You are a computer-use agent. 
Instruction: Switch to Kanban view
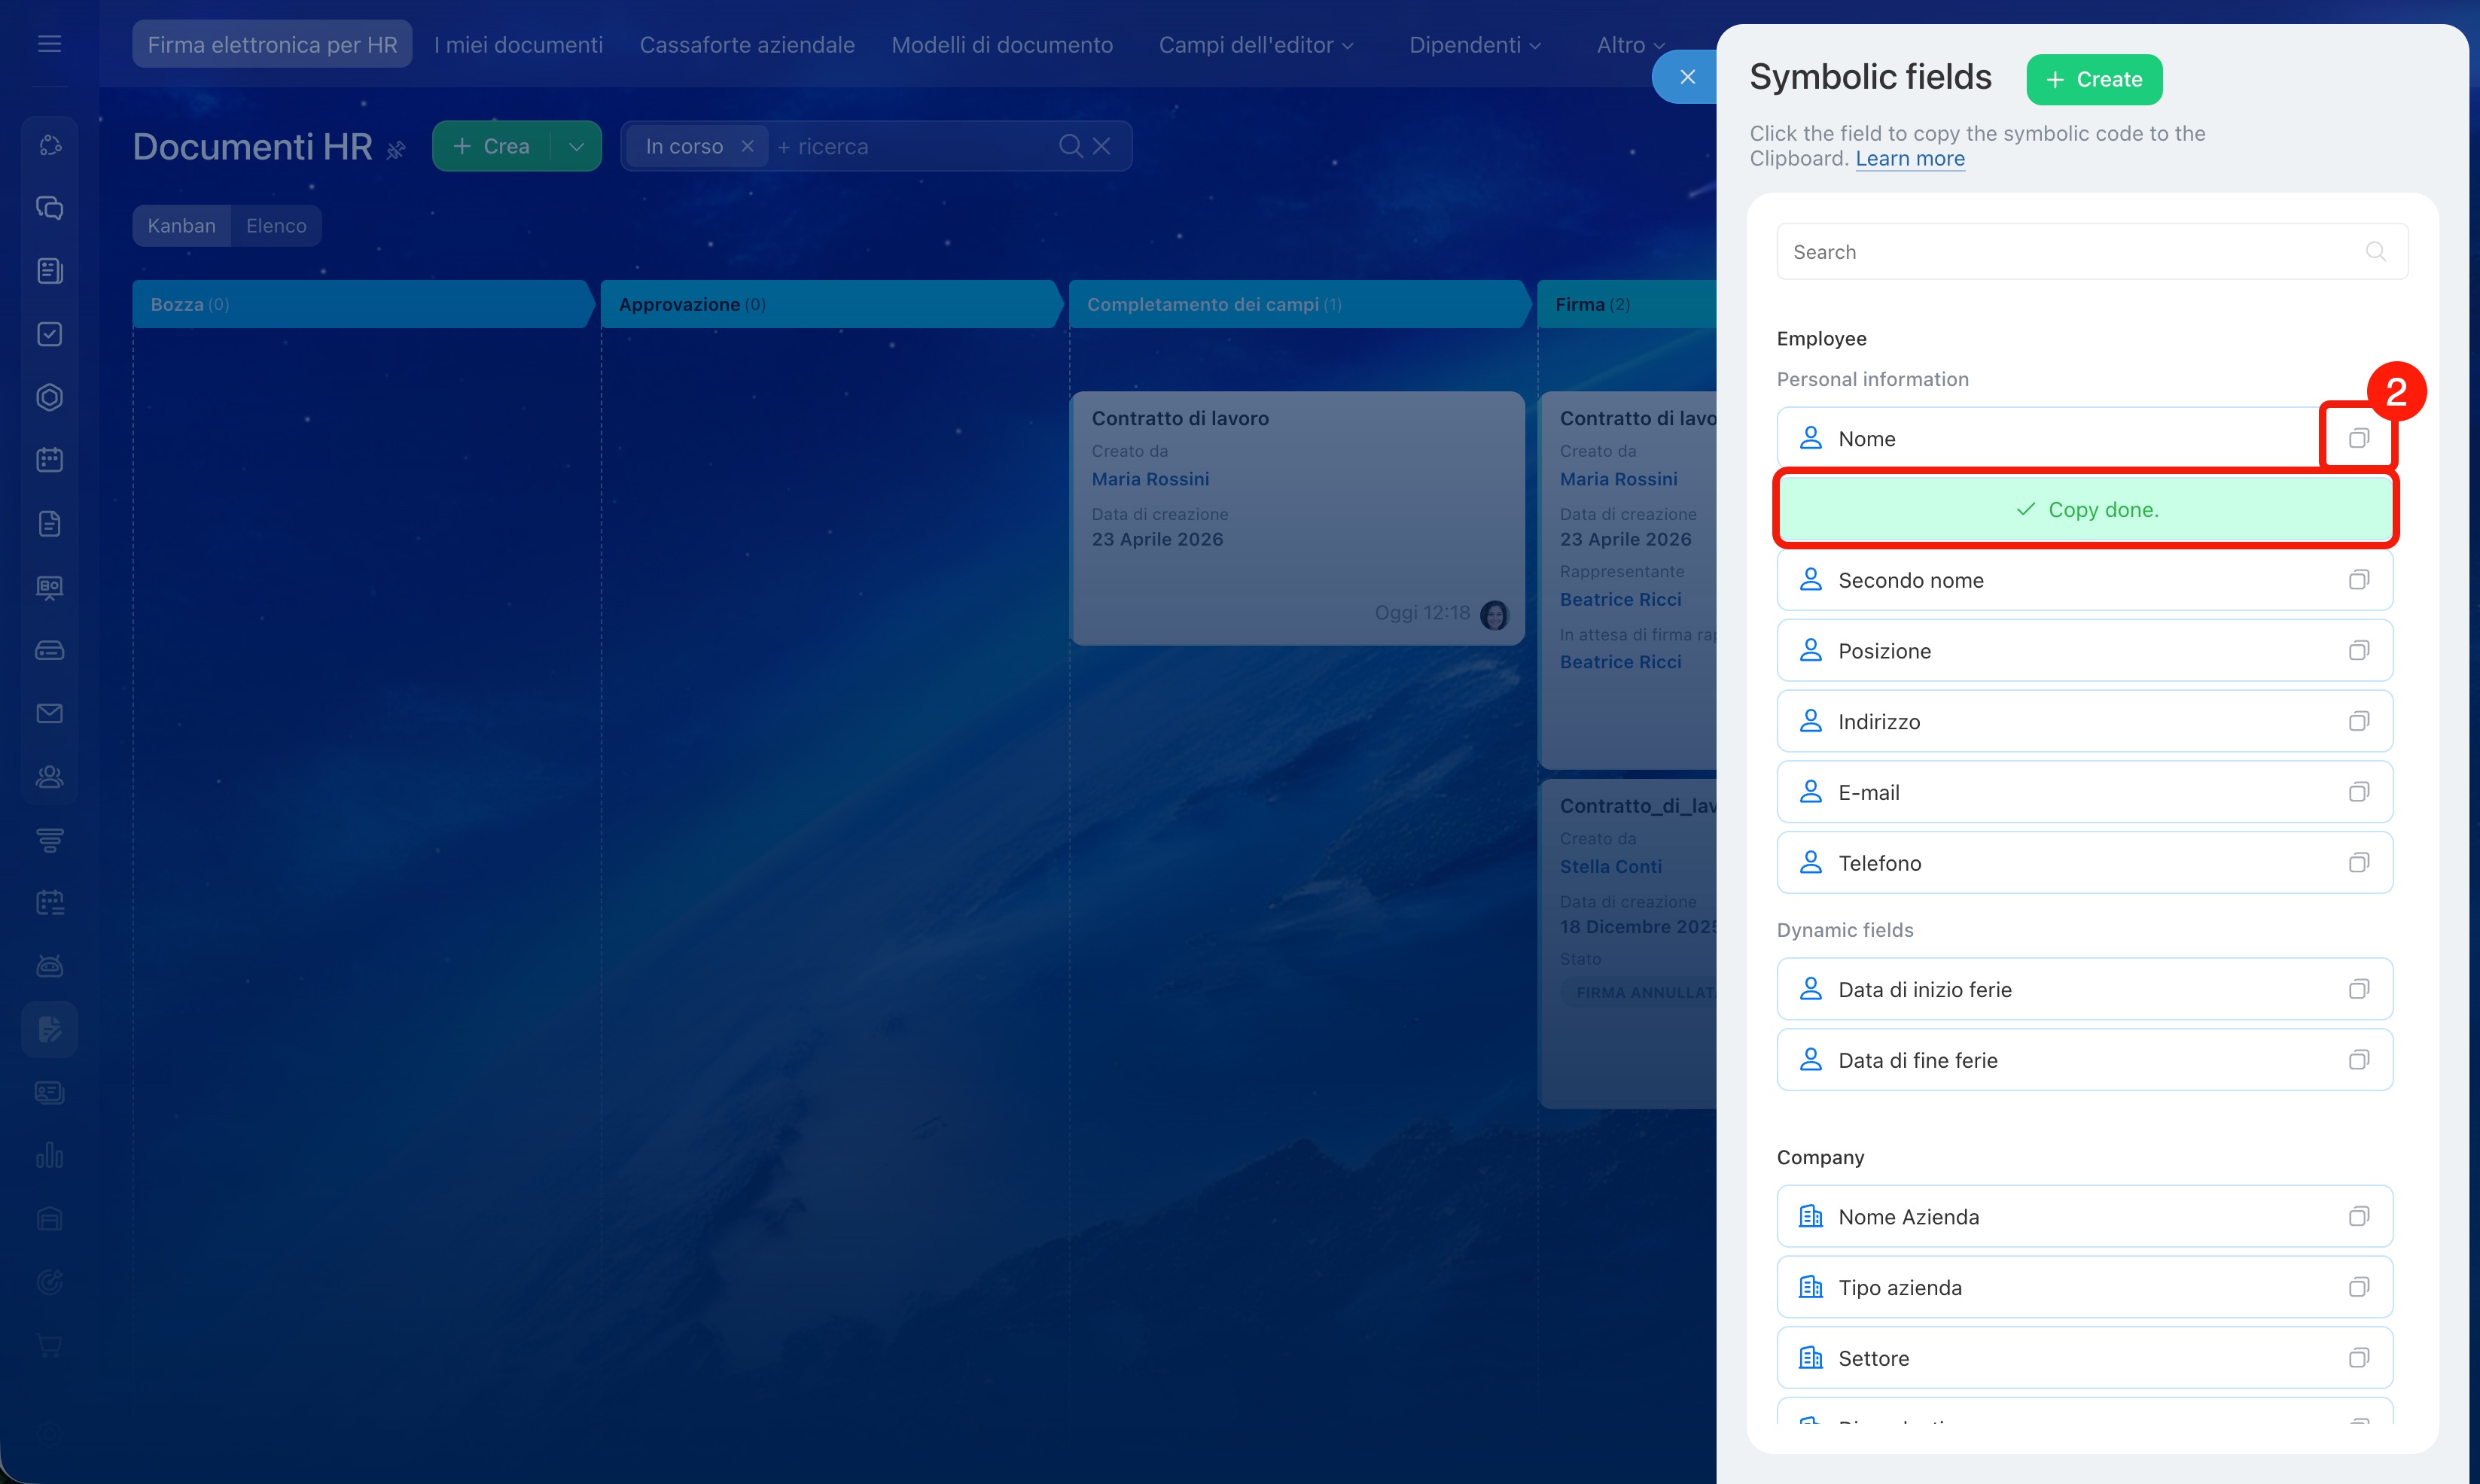click(181, 226)
